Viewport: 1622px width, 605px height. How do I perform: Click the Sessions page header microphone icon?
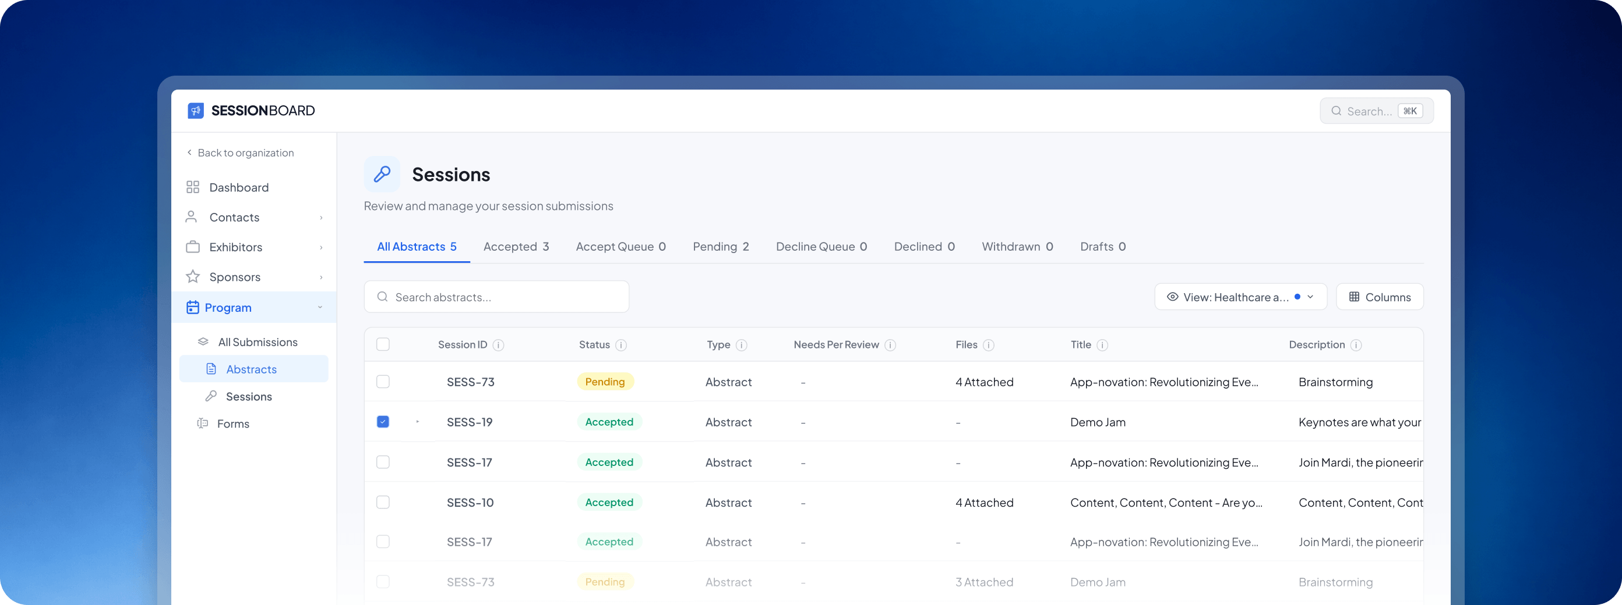click(382, 174)
